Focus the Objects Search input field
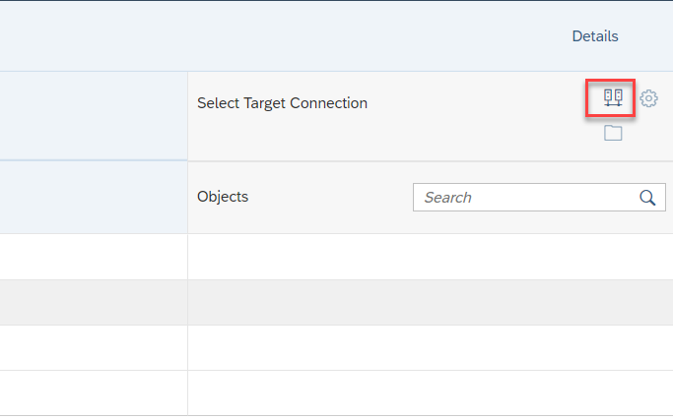Viewport: 673px width, 420px height. (539, 197)
